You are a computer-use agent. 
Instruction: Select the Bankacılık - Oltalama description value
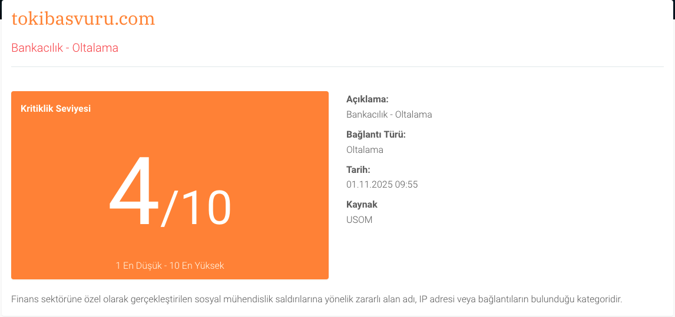coord(389,115)
